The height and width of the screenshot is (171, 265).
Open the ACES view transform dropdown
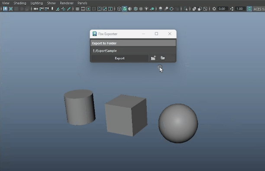259,9
